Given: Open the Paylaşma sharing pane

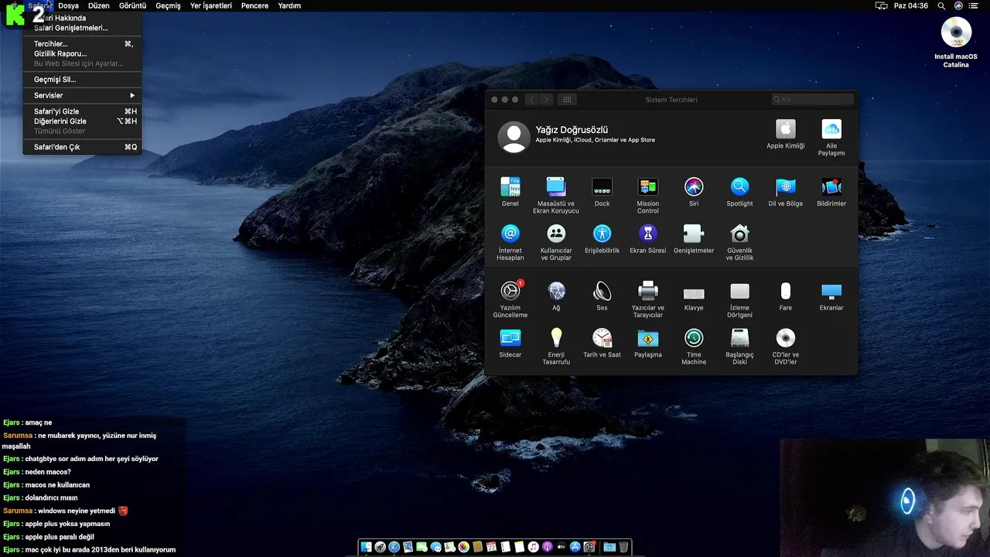Looking at the screenshot, I should 648,343.
